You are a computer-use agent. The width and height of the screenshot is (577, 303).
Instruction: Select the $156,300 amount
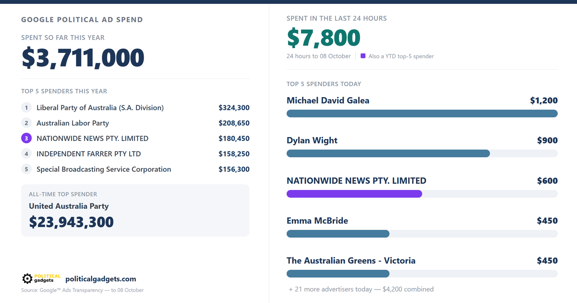234,169
